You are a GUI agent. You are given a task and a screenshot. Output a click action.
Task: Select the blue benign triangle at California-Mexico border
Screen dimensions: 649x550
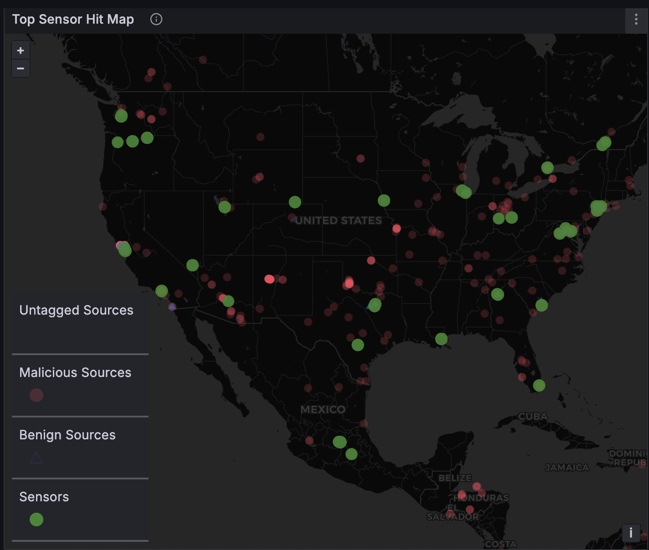tap(172, 307)
